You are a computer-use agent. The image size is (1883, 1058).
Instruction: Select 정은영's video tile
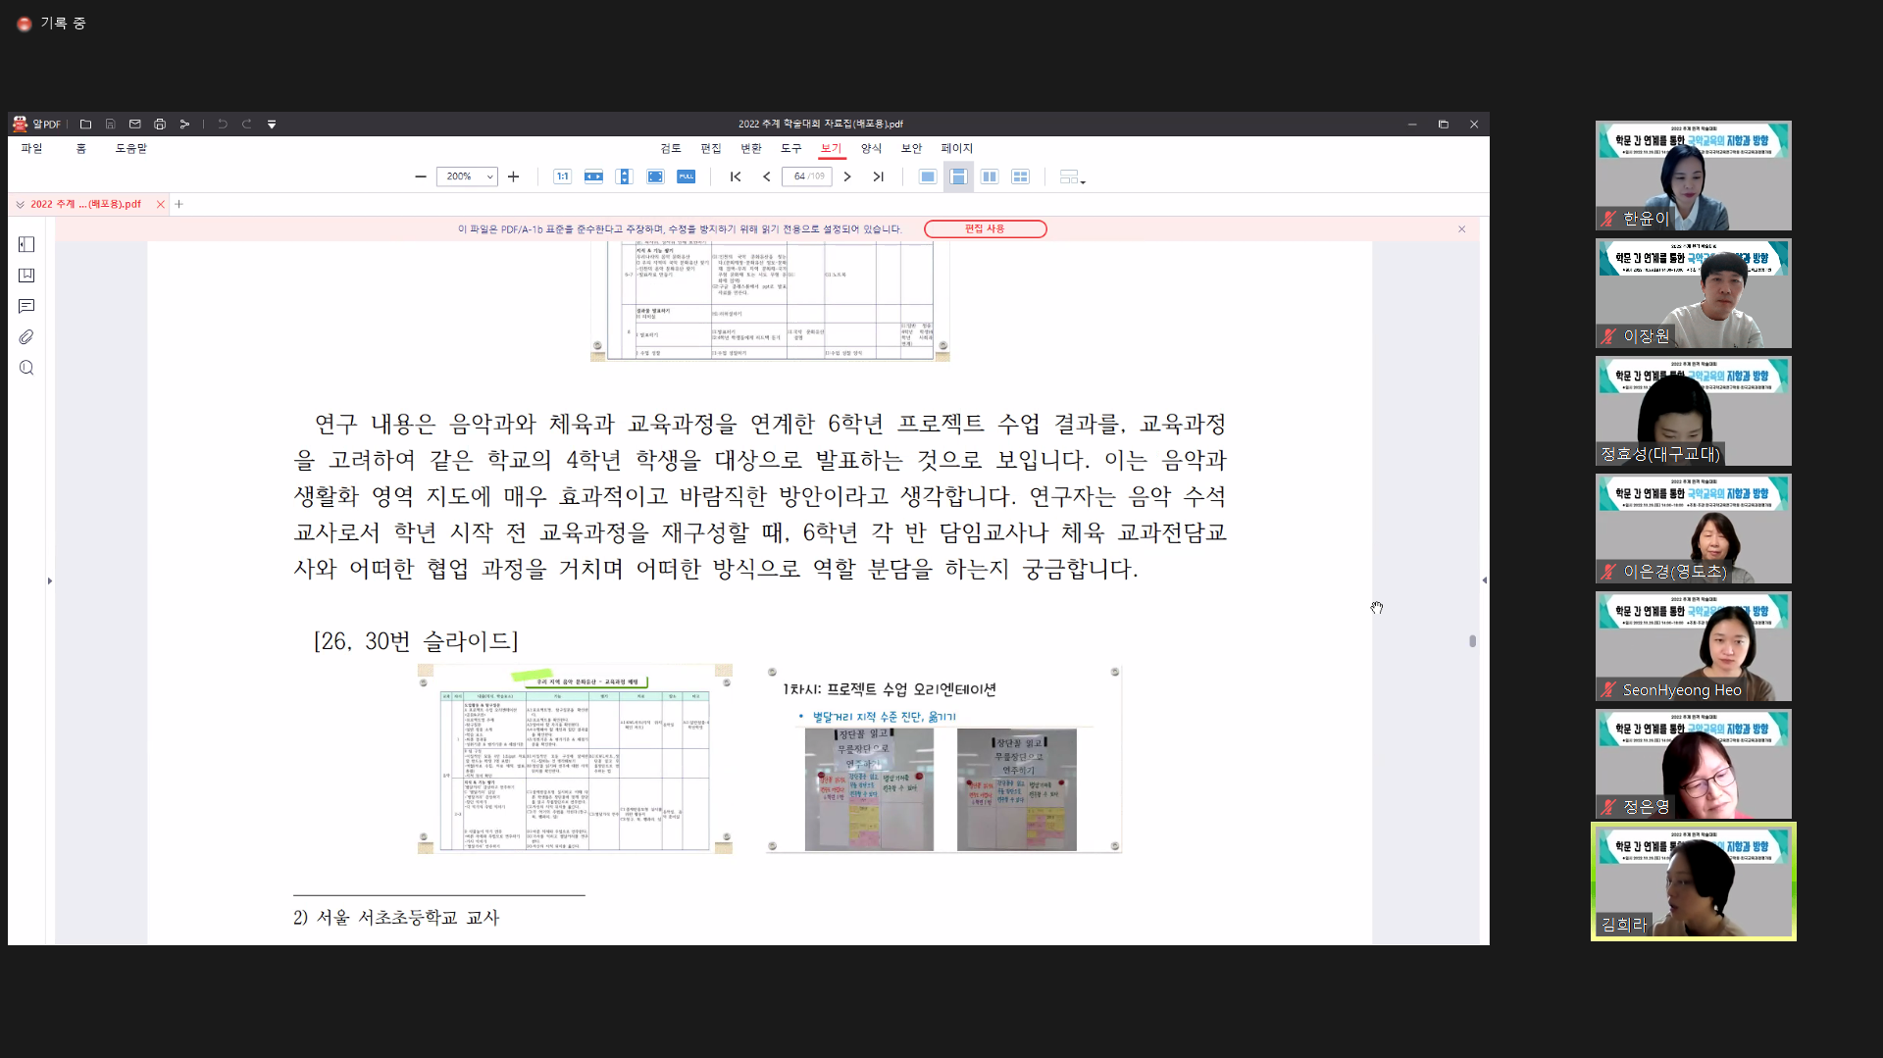(1693, 765)
